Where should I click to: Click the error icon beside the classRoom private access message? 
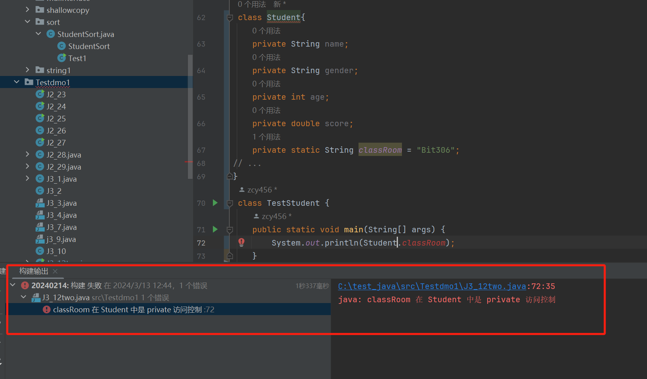point(47,309)
